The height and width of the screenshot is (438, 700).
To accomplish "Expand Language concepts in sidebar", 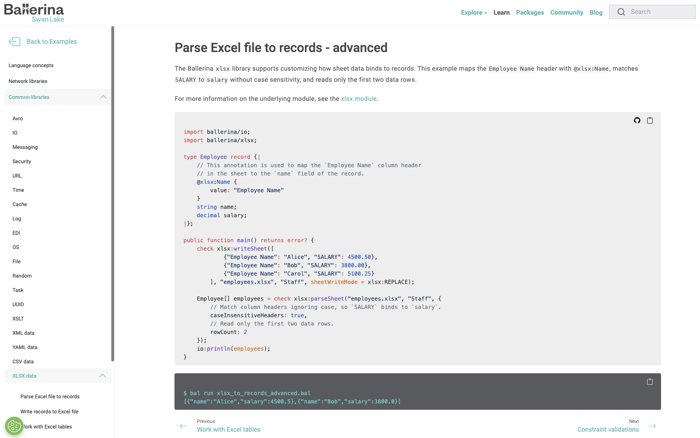I will [x=31, y=65].
